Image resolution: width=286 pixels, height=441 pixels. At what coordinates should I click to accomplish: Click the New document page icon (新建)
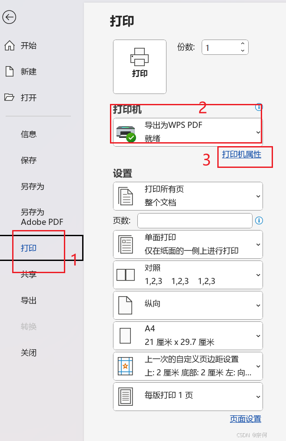10,71
